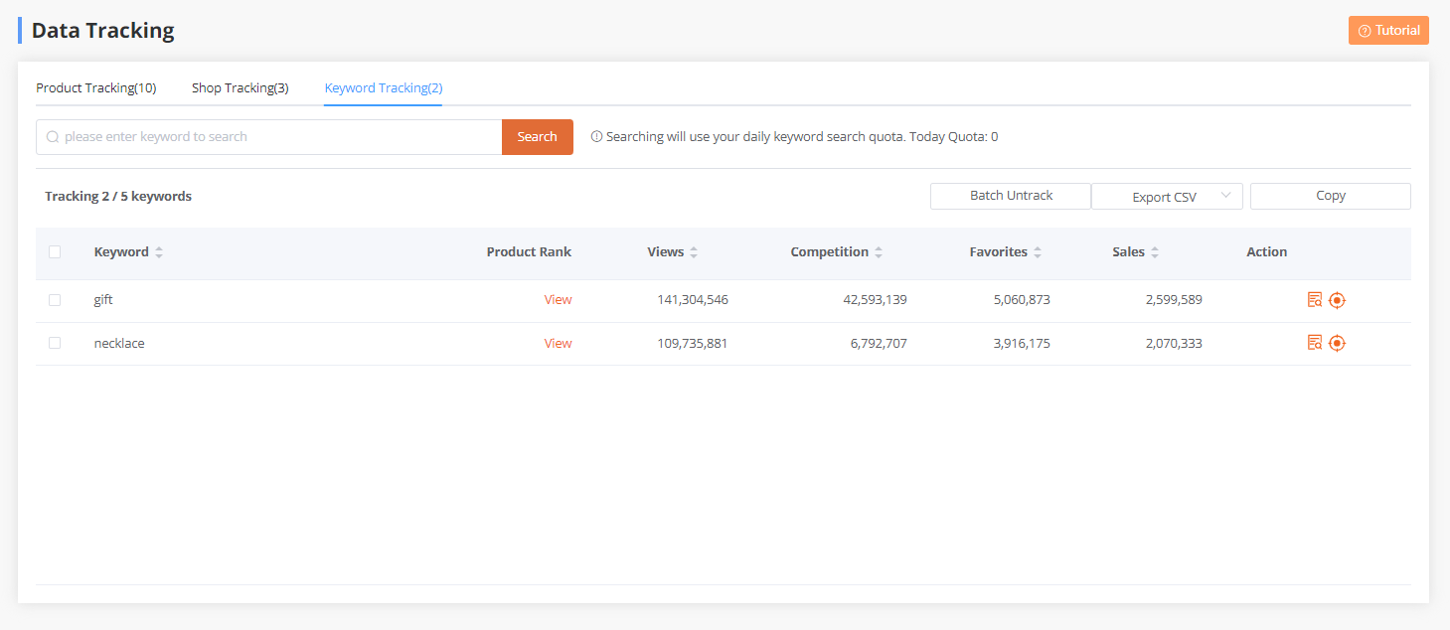Check the checkbox for the gift row

pos(55,299)
